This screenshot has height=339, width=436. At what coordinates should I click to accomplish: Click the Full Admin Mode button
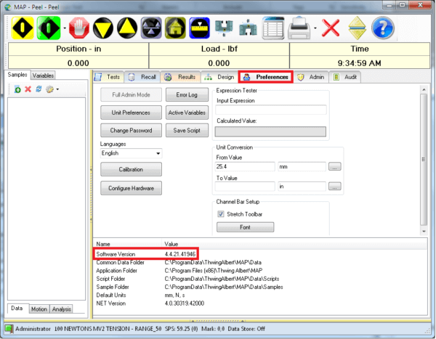coord(131,95)
